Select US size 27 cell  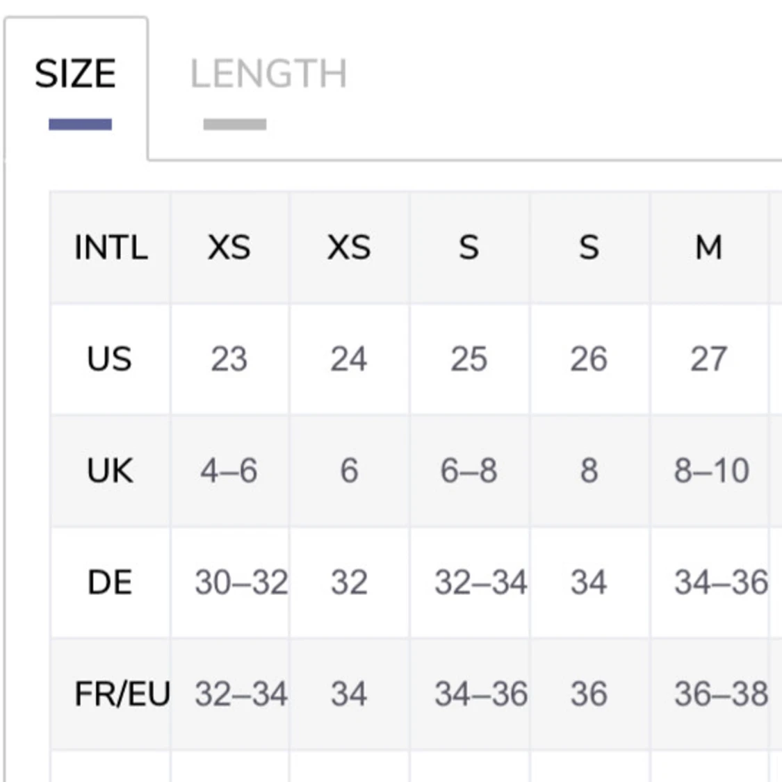coord(709,359)
